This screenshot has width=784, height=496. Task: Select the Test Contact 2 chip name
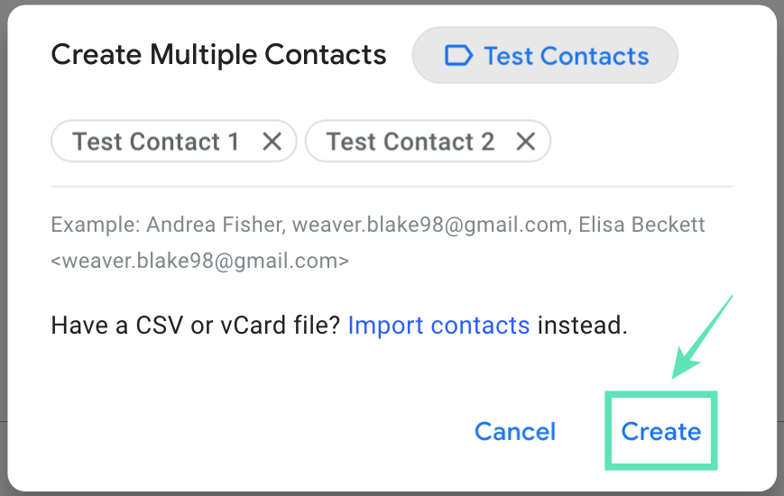click(410, 142)
